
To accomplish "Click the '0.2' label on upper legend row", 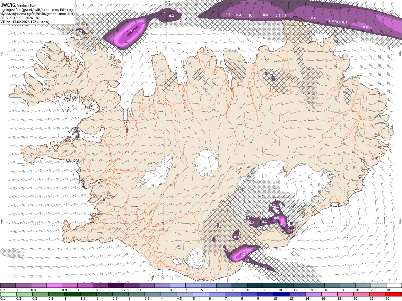I will pos(3,290).
